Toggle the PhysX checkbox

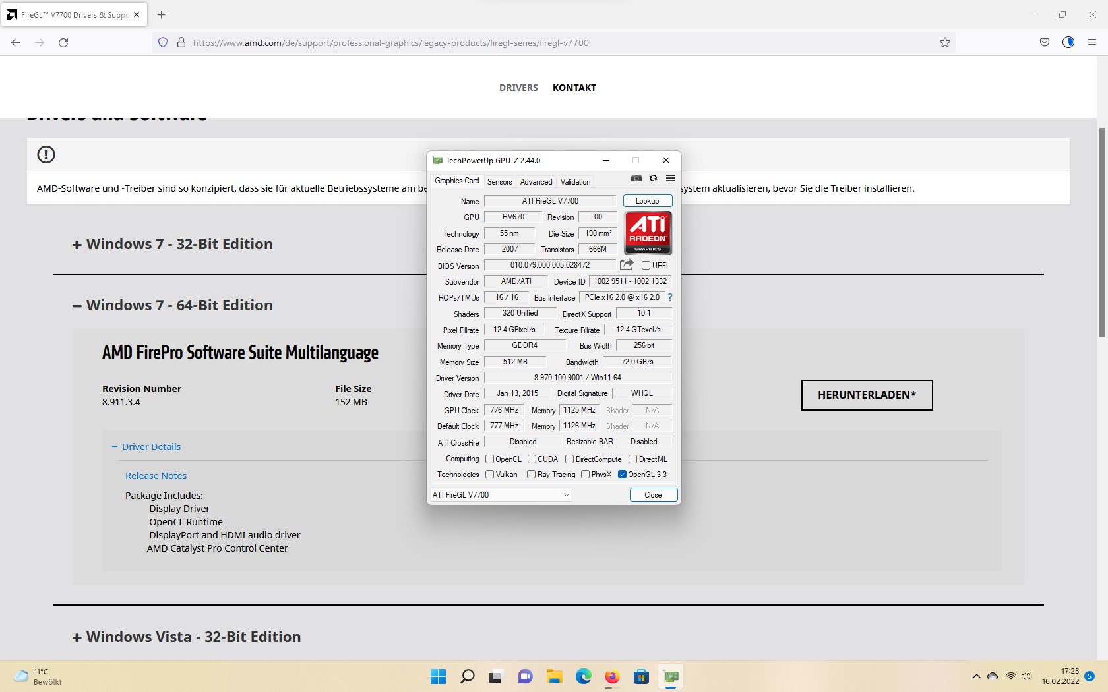coord(585,475)
